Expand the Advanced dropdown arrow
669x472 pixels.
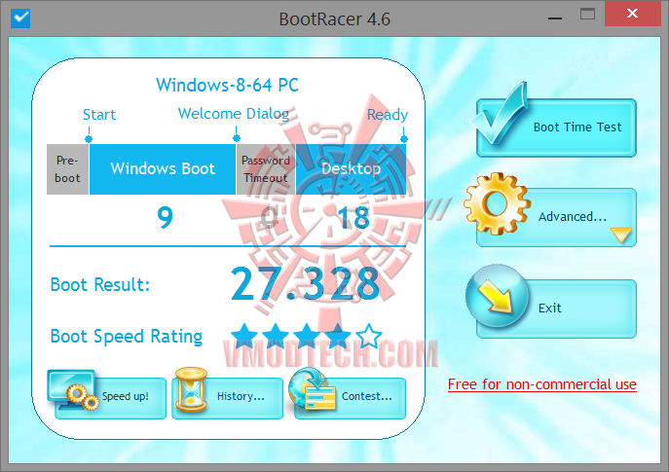coord(620,235)
